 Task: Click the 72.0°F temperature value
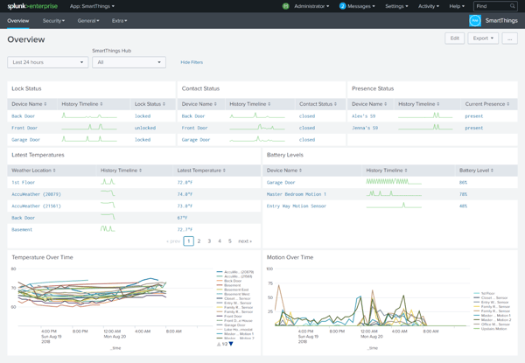[185, 182]
